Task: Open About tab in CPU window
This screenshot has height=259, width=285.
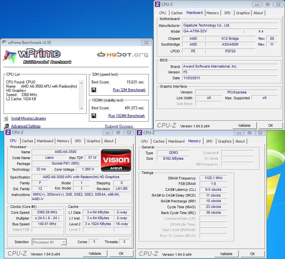Action: 109,141
